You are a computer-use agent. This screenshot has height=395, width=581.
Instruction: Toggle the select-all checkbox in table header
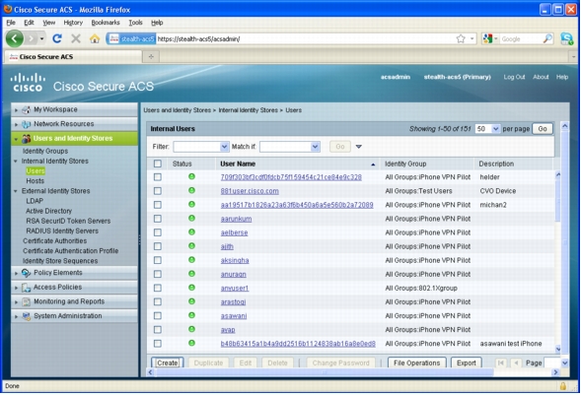pos(158,164)
